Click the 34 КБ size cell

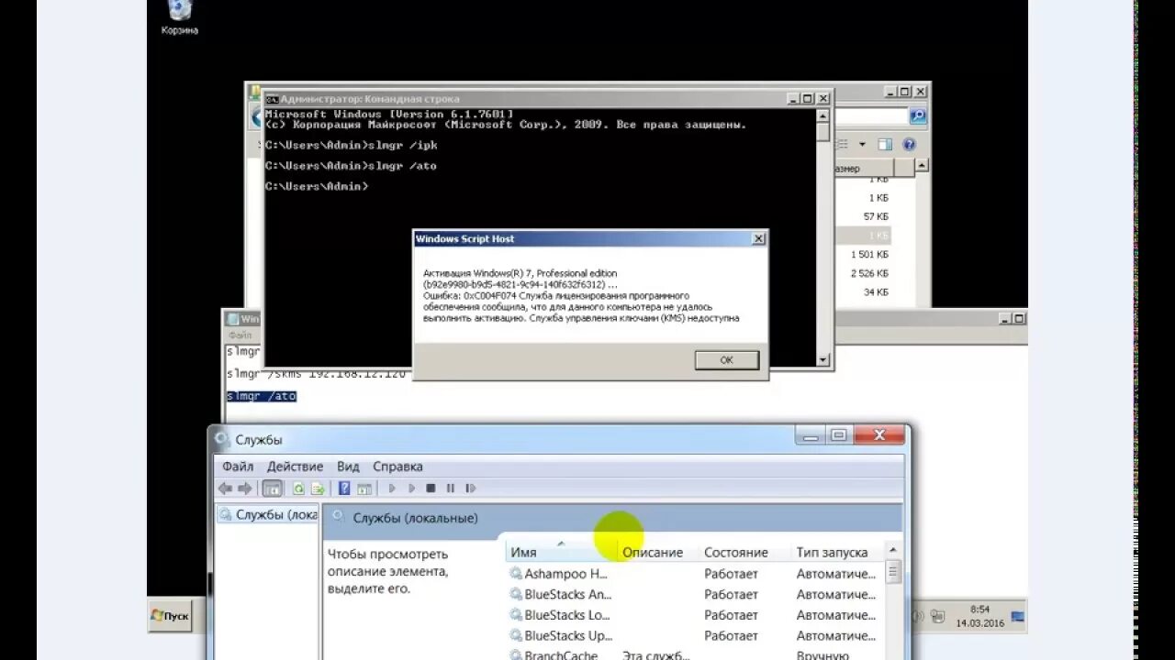point(876,291)
